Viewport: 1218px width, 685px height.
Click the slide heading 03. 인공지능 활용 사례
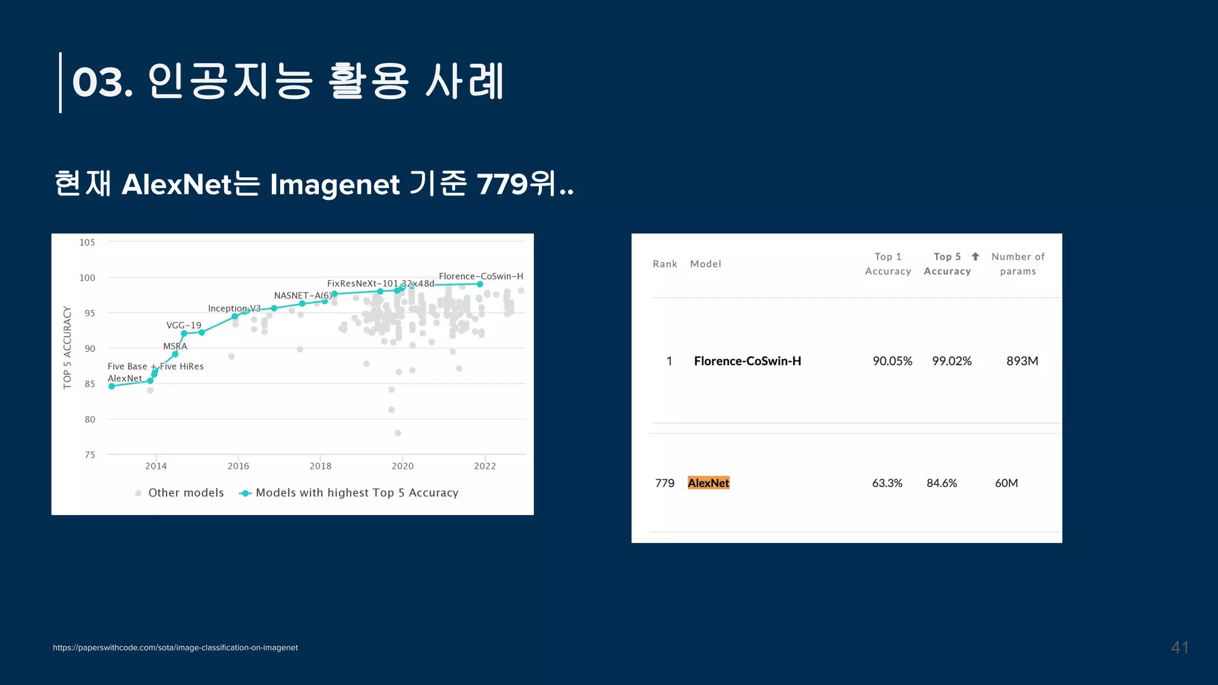(x=288, y=82)
